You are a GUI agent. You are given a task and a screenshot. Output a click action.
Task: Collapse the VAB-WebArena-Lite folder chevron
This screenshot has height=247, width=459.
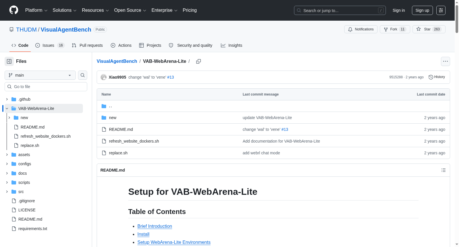pyautogui.click(x=7, y=108)
